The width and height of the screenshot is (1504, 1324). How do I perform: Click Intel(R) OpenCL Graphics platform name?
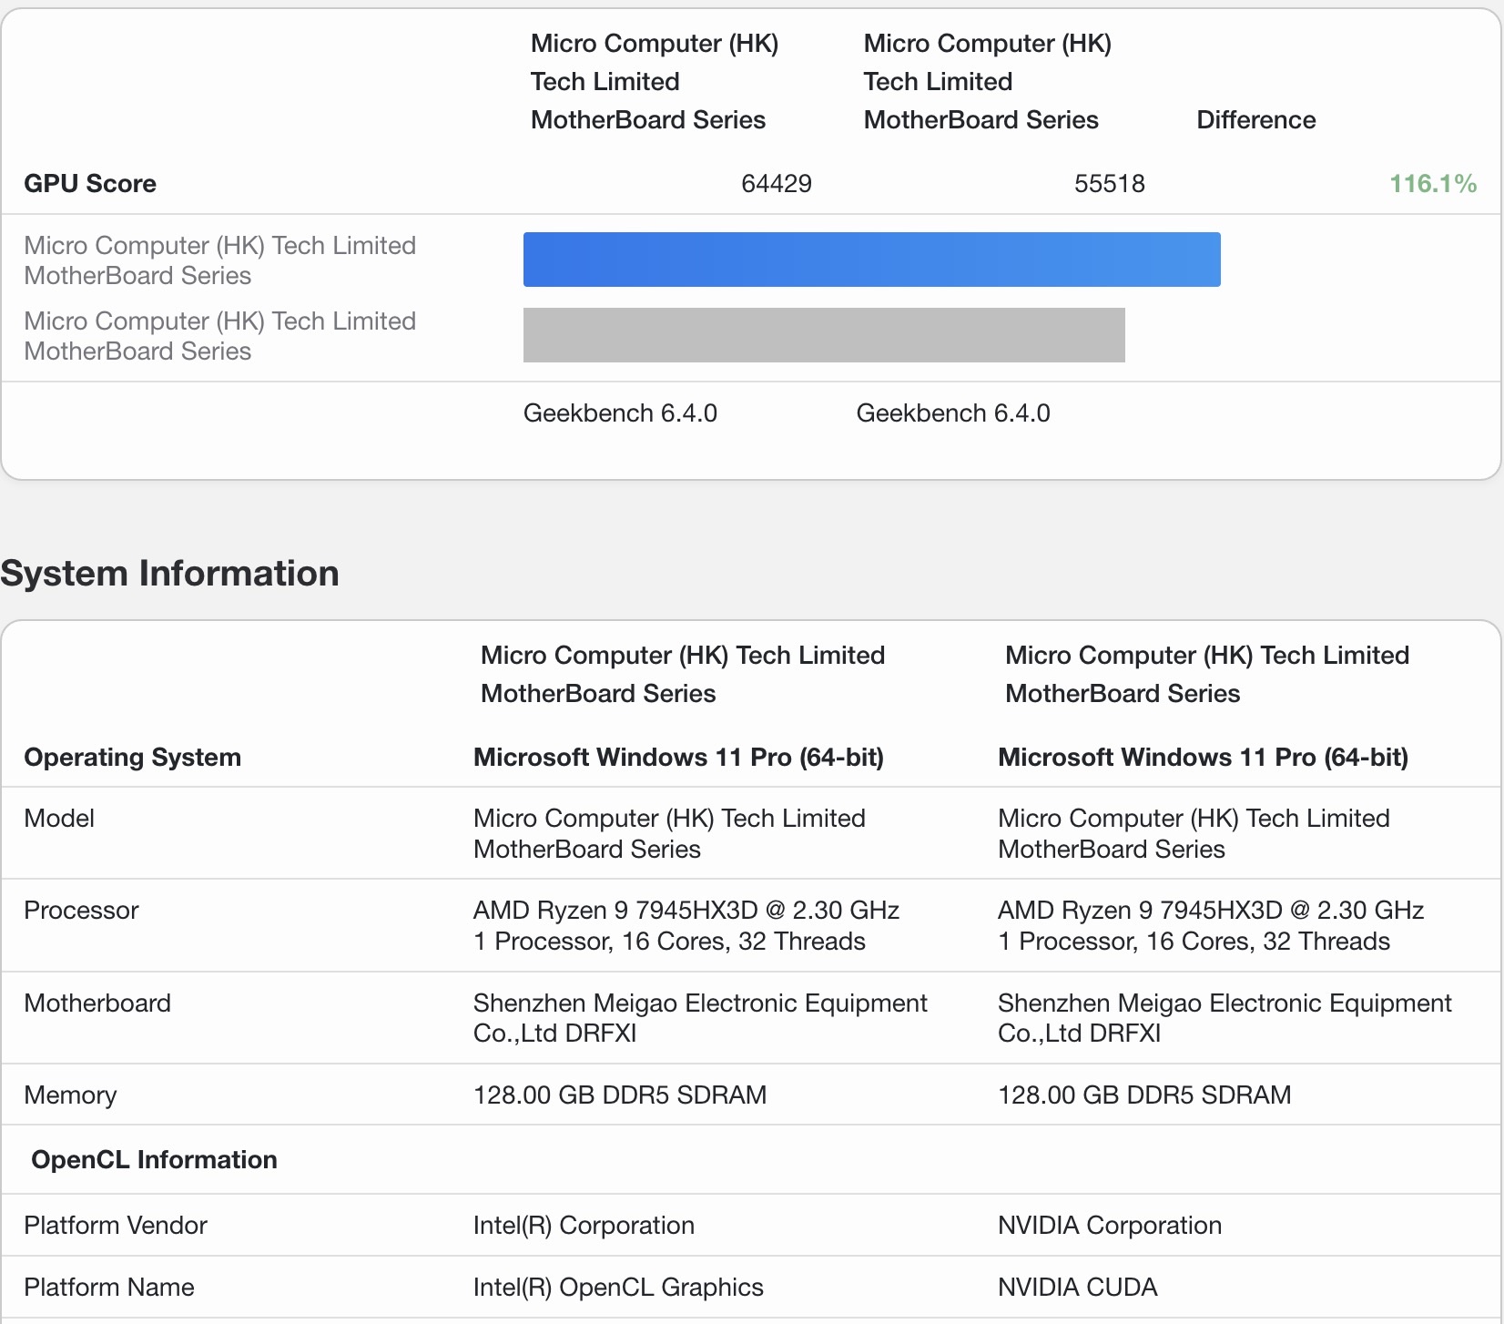(x=618, y=1288)
